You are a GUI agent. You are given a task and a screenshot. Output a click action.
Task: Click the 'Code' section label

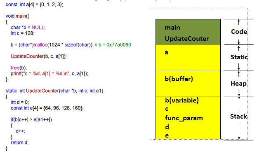(239, 32)
